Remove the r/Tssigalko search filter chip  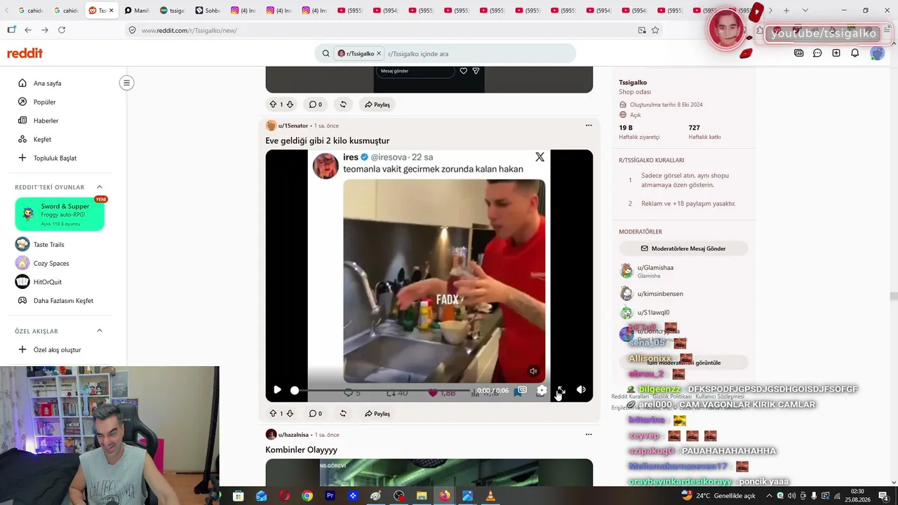379,53
